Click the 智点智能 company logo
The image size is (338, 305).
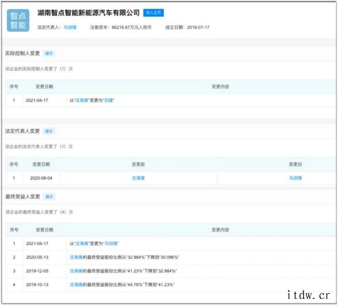click(x=18, y=20)
